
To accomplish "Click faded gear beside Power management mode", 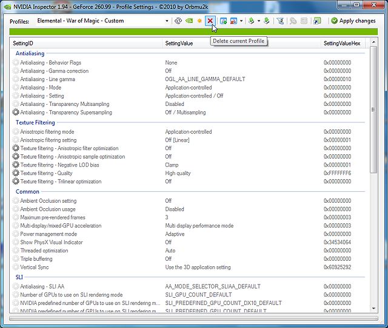I will click(16, 234).
